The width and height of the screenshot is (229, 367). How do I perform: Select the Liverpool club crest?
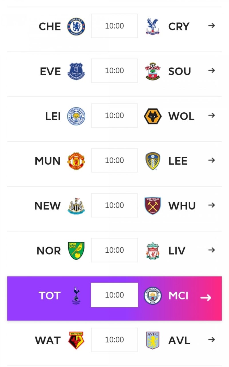pyautogui.click(x=153, y=251)
